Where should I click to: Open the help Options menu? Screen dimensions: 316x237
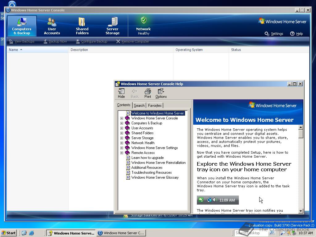[x=161, y=93]
